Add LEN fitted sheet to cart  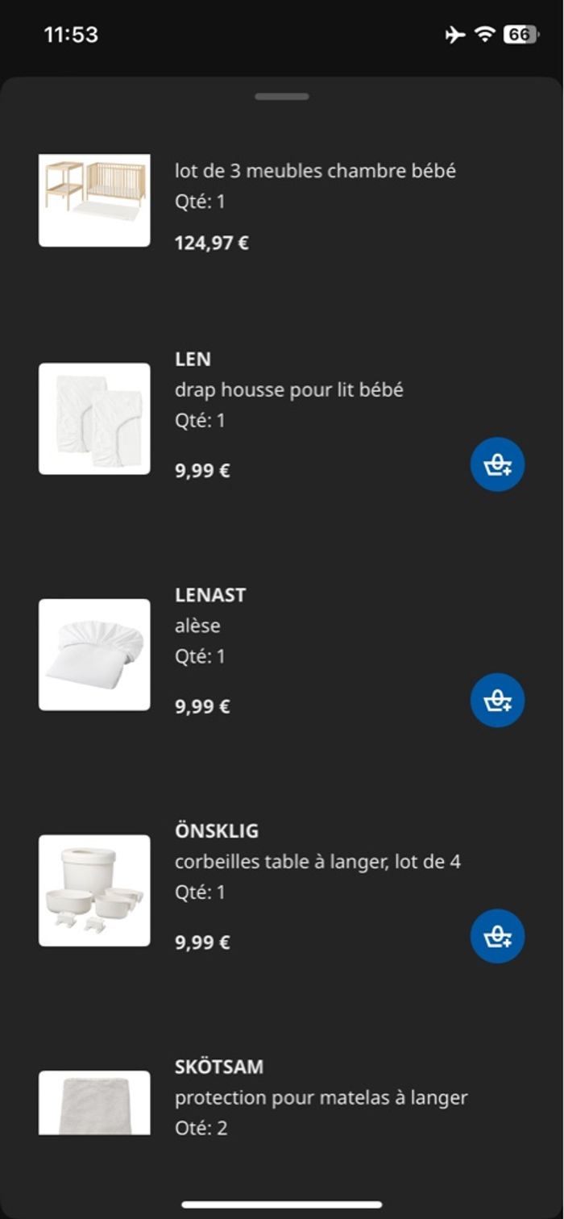(x=497, y=464)
